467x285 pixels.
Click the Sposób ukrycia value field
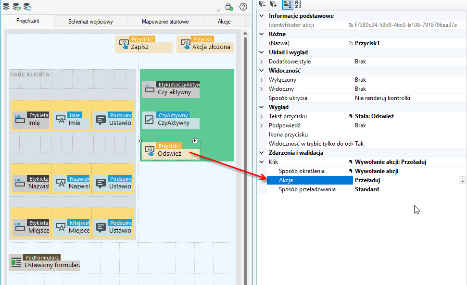tap(409, 98)
